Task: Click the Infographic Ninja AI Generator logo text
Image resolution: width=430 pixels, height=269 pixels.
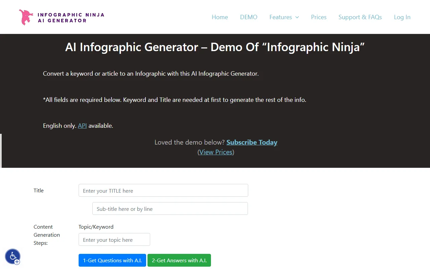Action: pyautogui.click(x=71, y=17)
